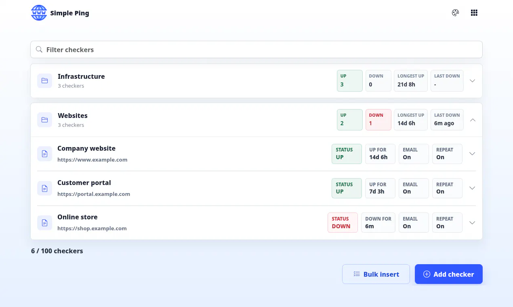This screenshot has height=307, width=513.
Task: Click the search magnifier icon
Action: (x=39, y=49)
